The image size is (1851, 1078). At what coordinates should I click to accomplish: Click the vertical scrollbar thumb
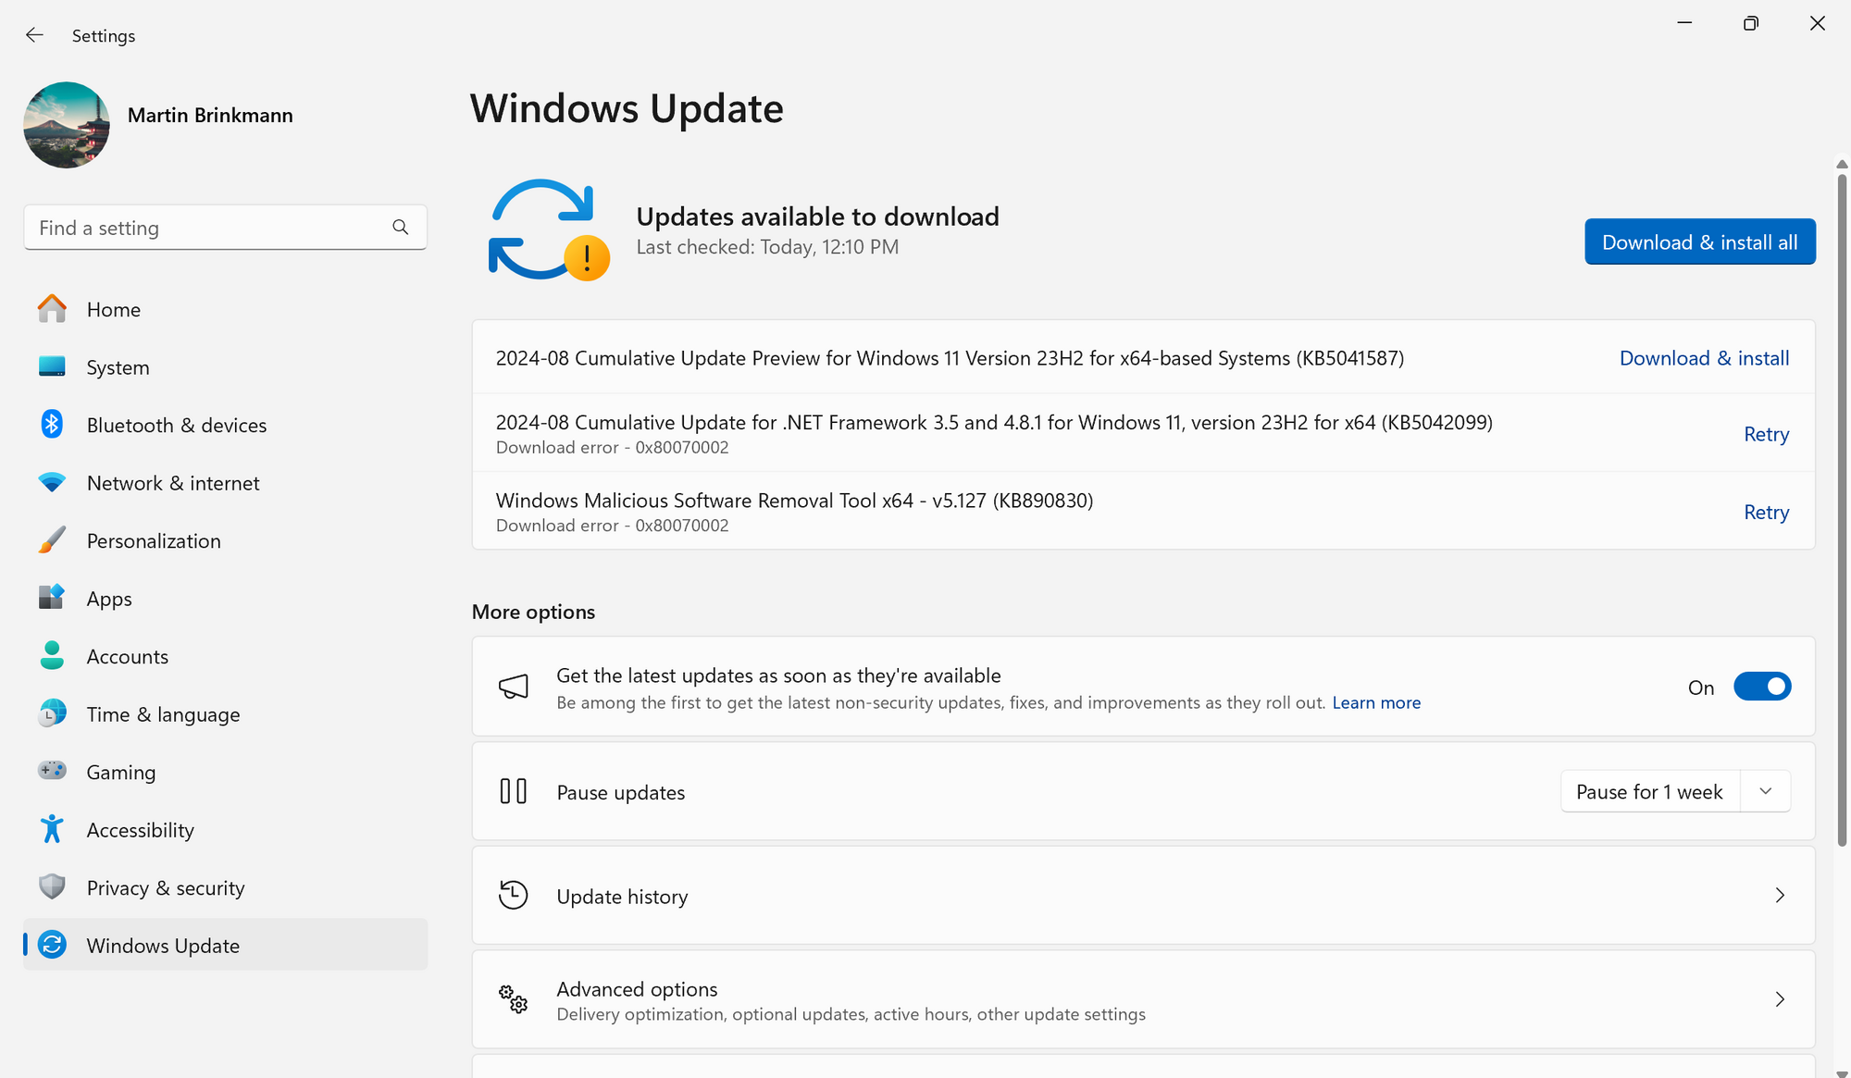(x=1842, y=508)
